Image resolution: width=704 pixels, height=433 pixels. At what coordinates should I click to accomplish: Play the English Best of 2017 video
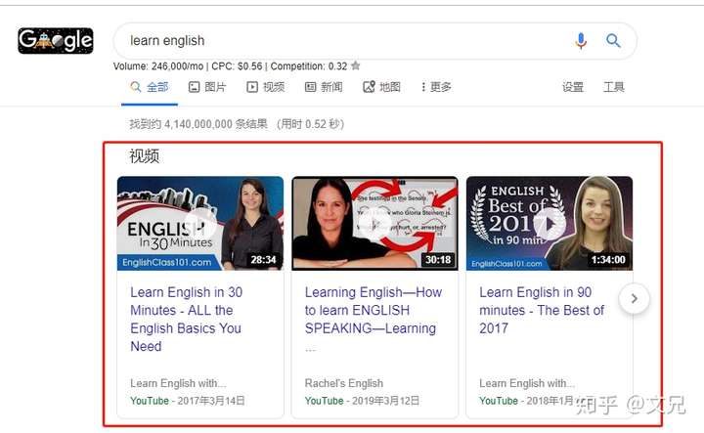pyautogui.click(x=550, y=224)
